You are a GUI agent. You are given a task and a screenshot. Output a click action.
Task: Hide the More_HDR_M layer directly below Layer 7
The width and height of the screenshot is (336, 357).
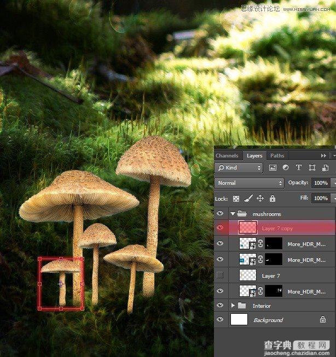220,291
